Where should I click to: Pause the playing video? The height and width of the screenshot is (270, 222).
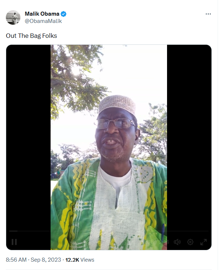click(14, 242)
